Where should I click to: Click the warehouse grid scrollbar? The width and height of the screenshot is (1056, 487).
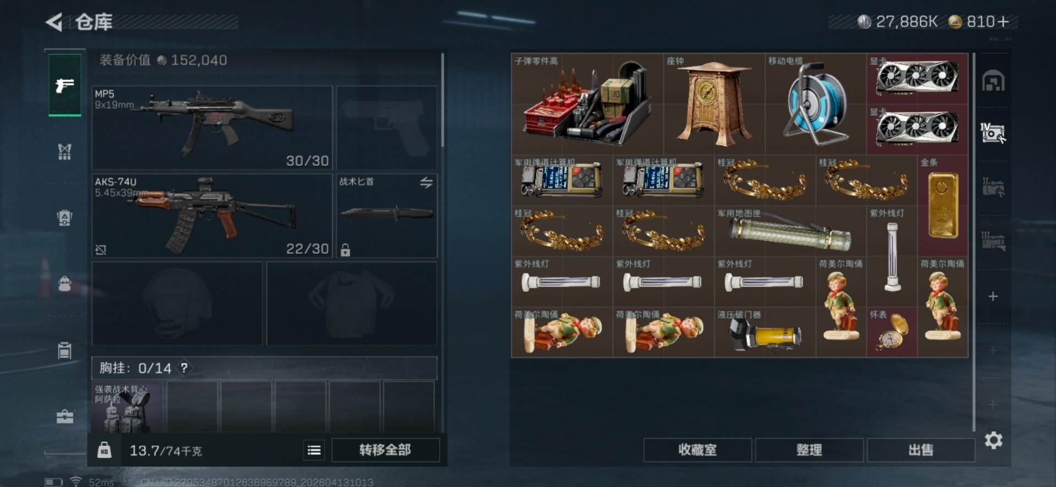coord(974,242)
